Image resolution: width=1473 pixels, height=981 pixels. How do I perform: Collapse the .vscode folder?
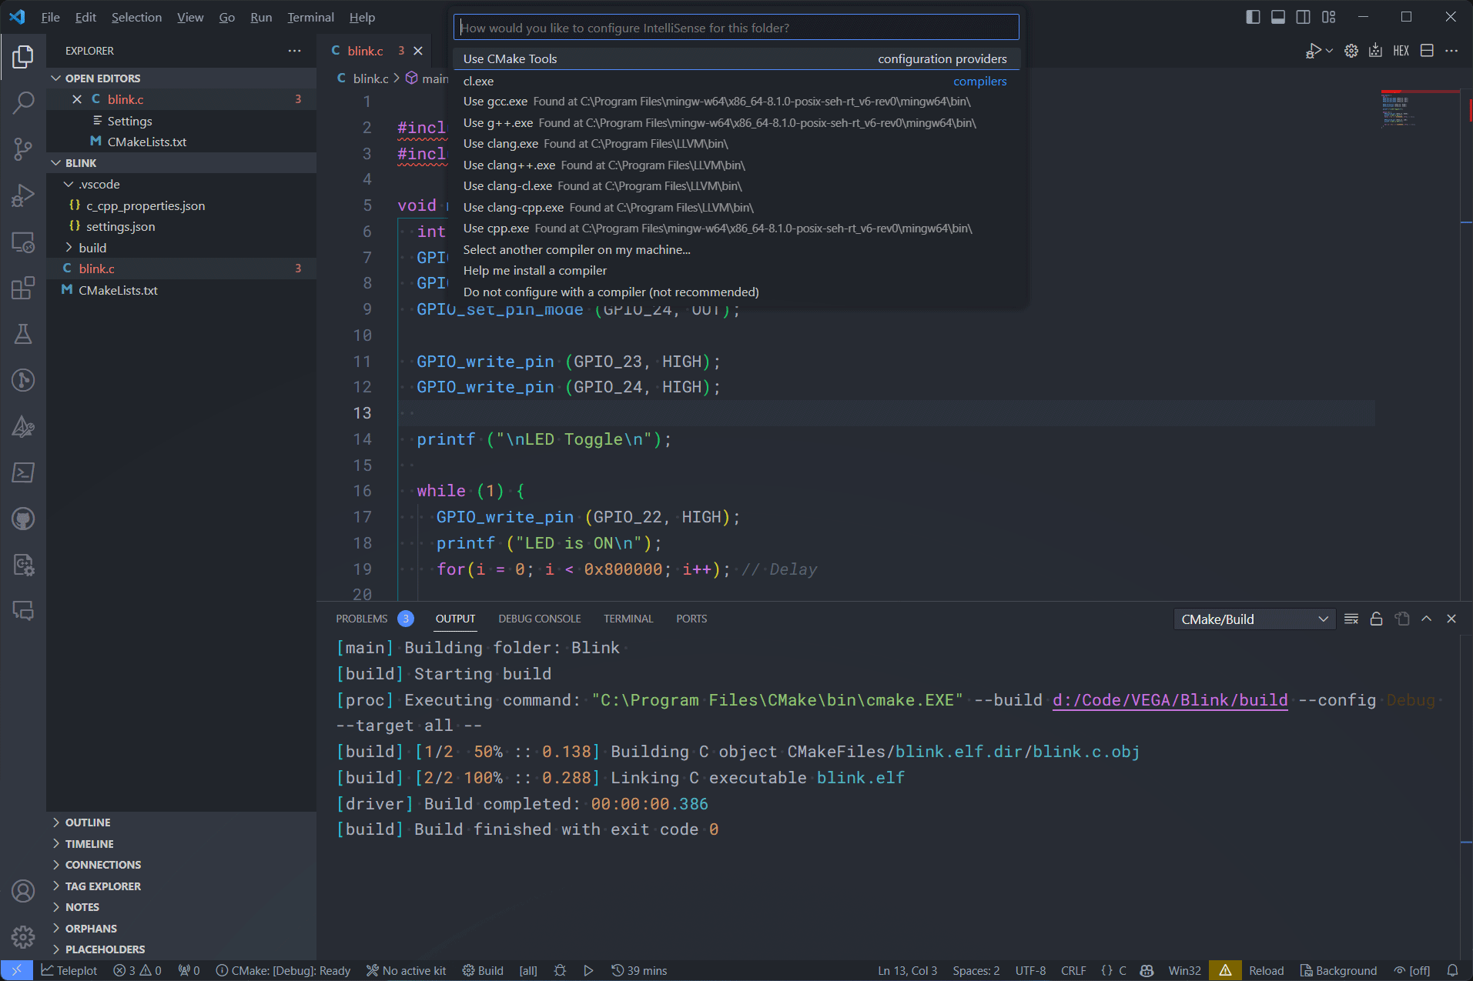pos(181,185)
